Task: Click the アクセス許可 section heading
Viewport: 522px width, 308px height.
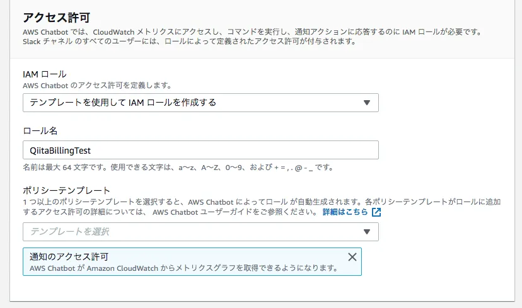Action: tap(58, 16)
